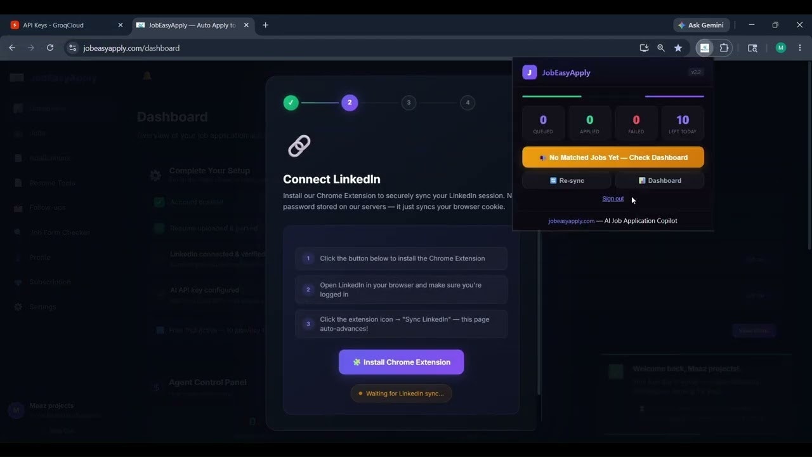This screenshot has width=812, height=457.
Task: Click the Connect LinkedIn heading
Action: 332,180
